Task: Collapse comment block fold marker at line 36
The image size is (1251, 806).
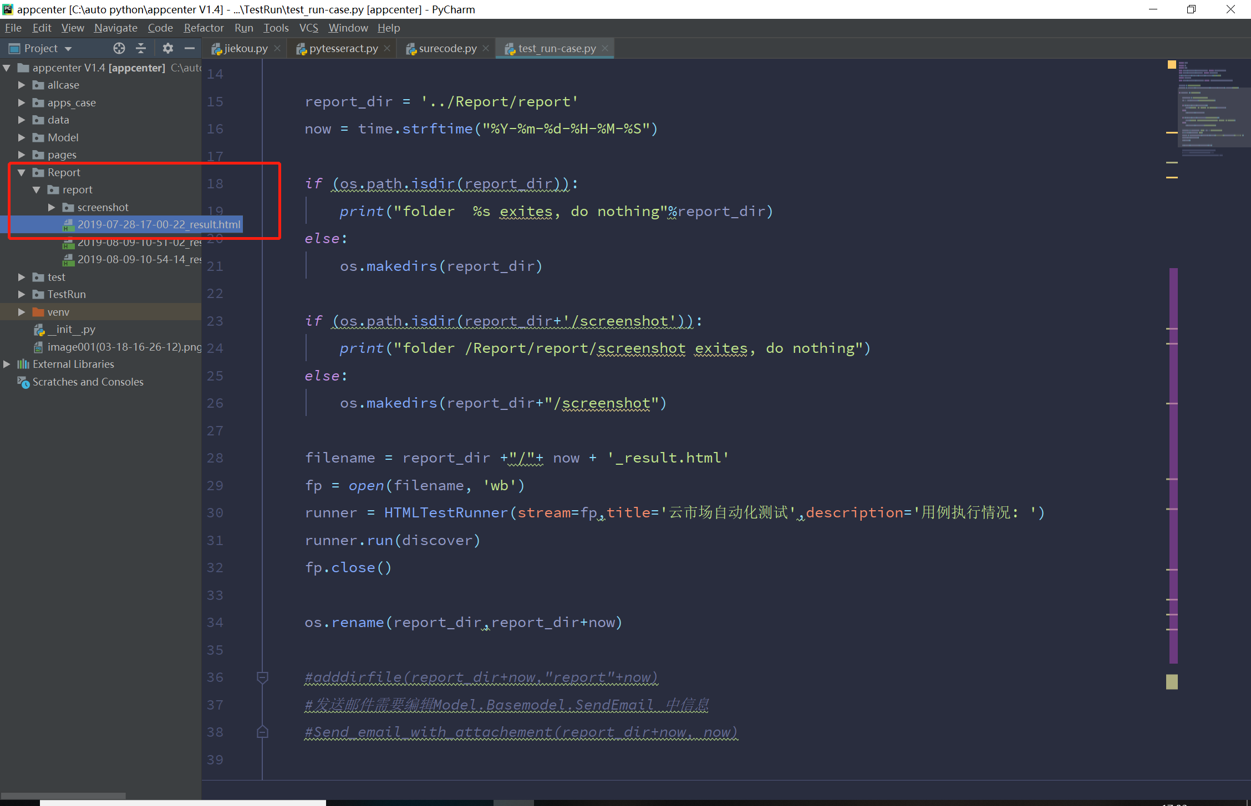Action: pyautogui.click(x=262, y=677)
